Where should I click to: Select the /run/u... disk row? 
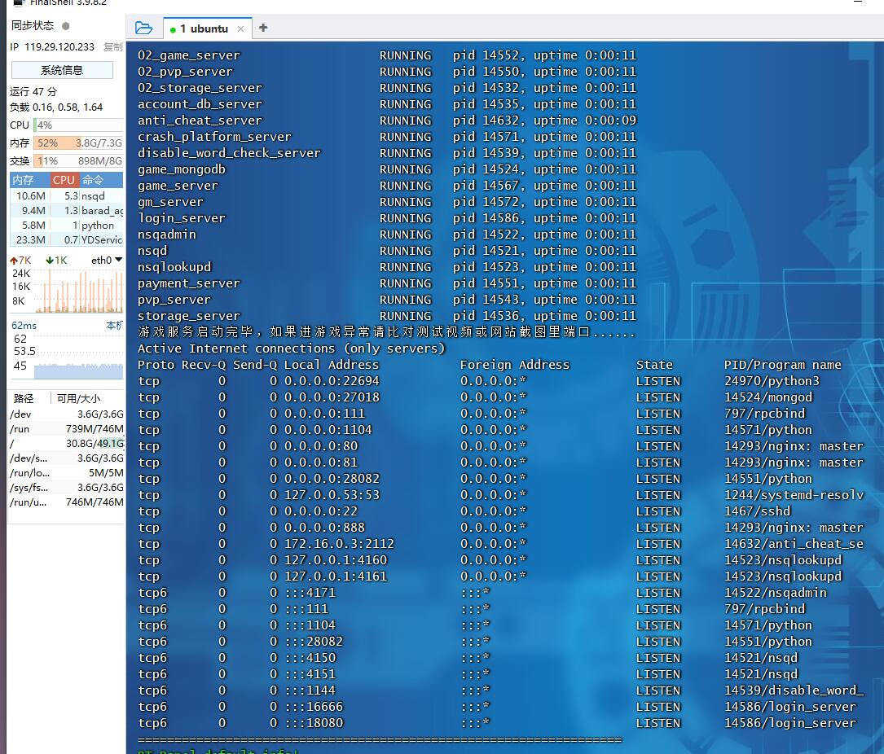(x=67, y=502)
